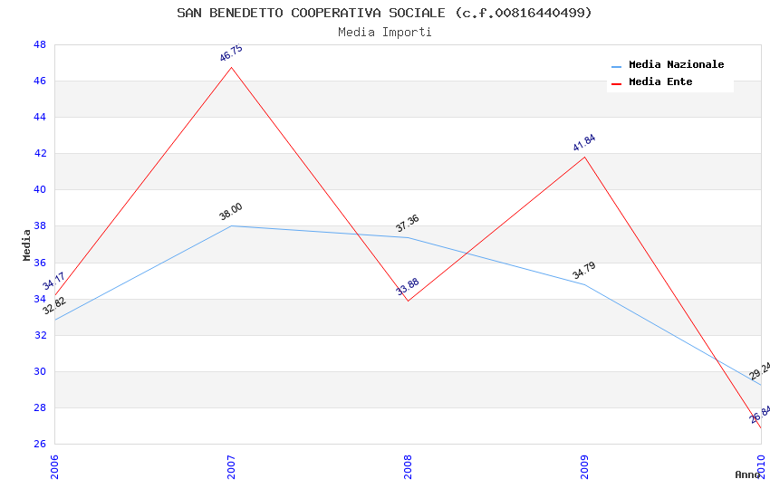Screen dimensions: 770x498
Task: Click the 40 y-axis tick label
Action: coord(40,190)
